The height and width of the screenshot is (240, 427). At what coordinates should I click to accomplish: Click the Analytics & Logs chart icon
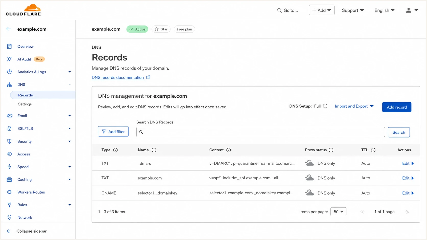pos(9,72)
